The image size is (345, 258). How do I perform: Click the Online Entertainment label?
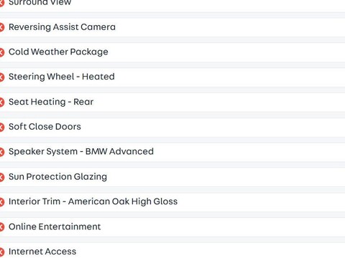[55, 226]
